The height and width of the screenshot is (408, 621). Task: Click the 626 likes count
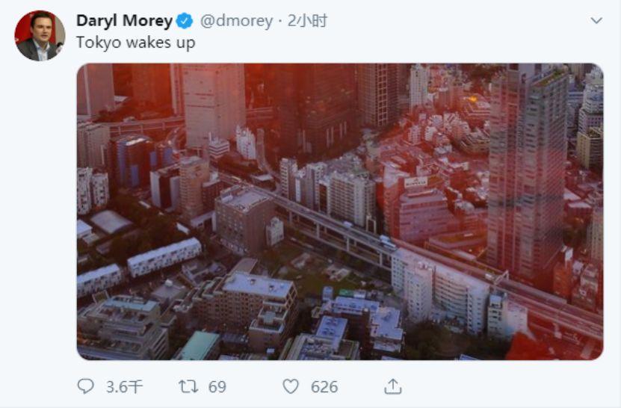point(324,386)
